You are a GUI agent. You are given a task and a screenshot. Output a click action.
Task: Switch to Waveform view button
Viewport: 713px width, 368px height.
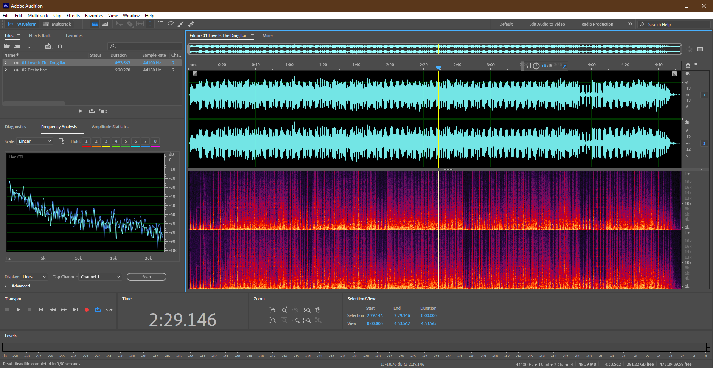pyautogui.click(x=22, y=24)
